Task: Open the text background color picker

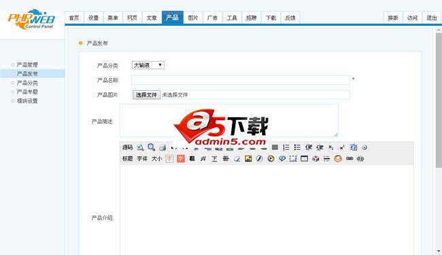Action: (x=181, y=159)
